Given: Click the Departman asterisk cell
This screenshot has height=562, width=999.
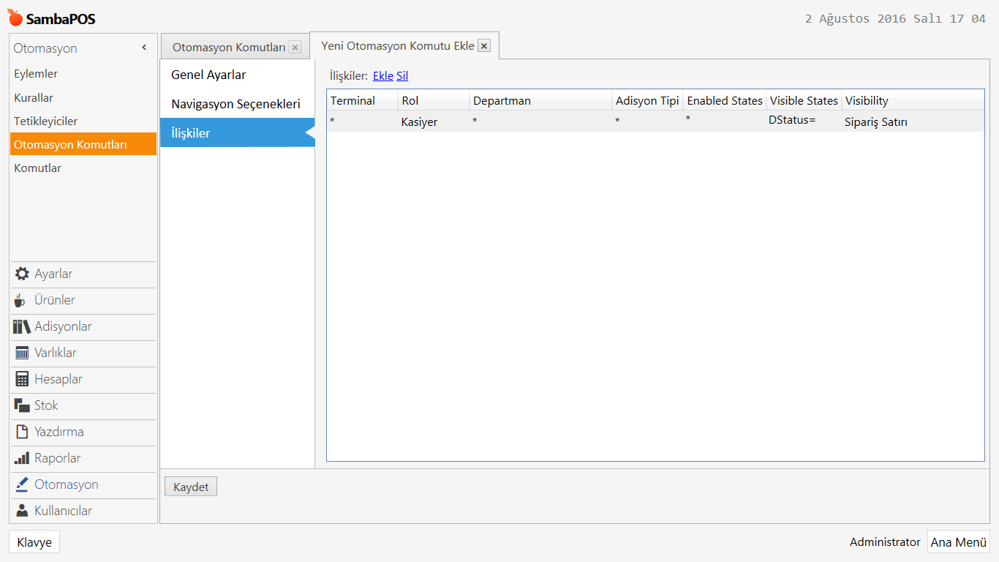Looking at the screenshot, I should click(x=541, y=121).
